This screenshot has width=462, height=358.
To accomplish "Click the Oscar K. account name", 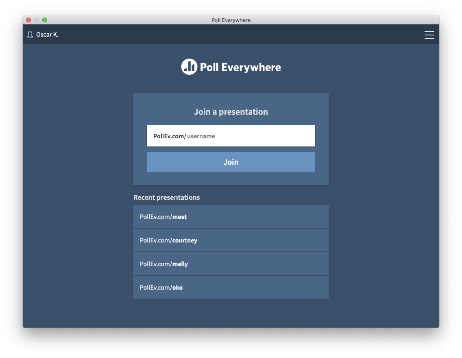I will point(47,35).
